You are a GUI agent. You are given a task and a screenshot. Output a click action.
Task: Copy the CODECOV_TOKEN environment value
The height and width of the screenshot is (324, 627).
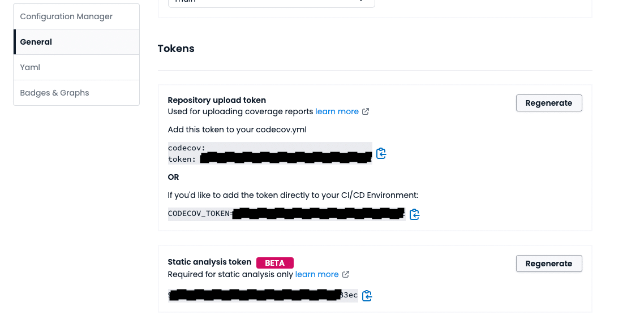pos(414,214)
